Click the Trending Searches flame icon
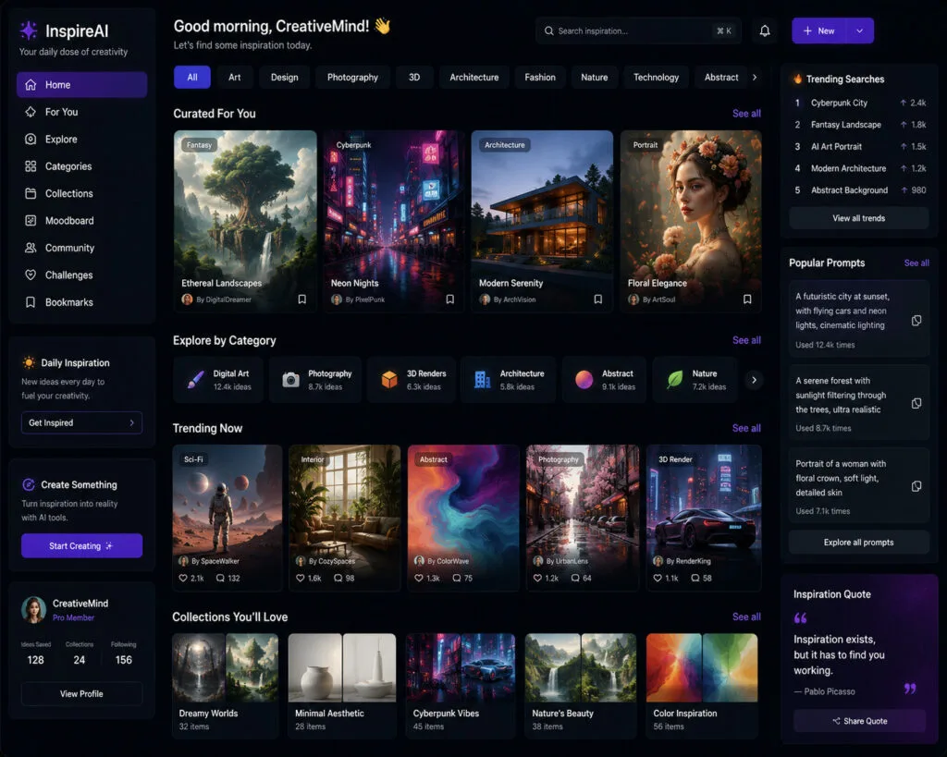The width and height of the screenshot is (947, 757). 798,79
